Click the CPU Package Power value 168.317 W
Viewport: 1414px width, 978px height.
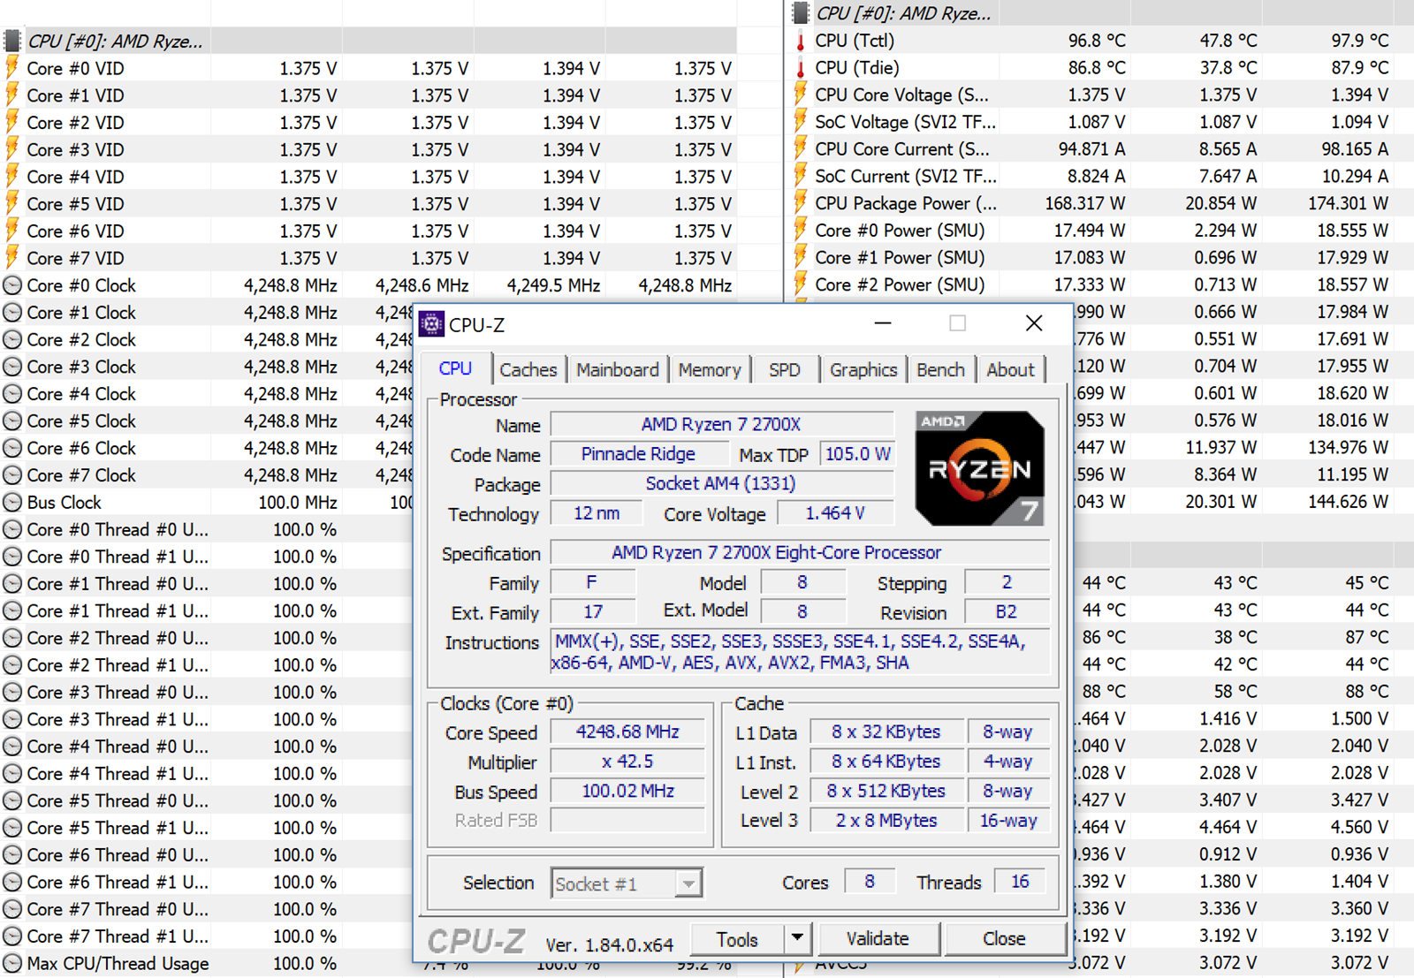[x=1084, y=203]
